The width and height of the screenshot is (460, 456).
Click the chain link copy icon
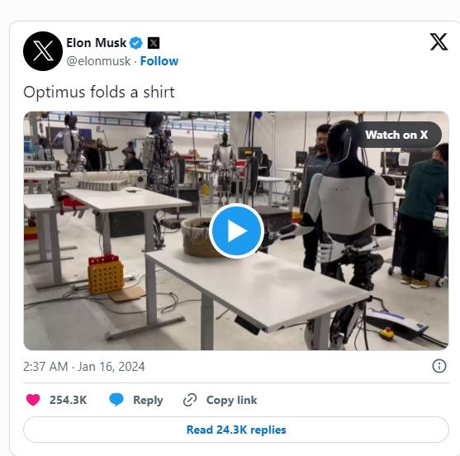point(190,400)
